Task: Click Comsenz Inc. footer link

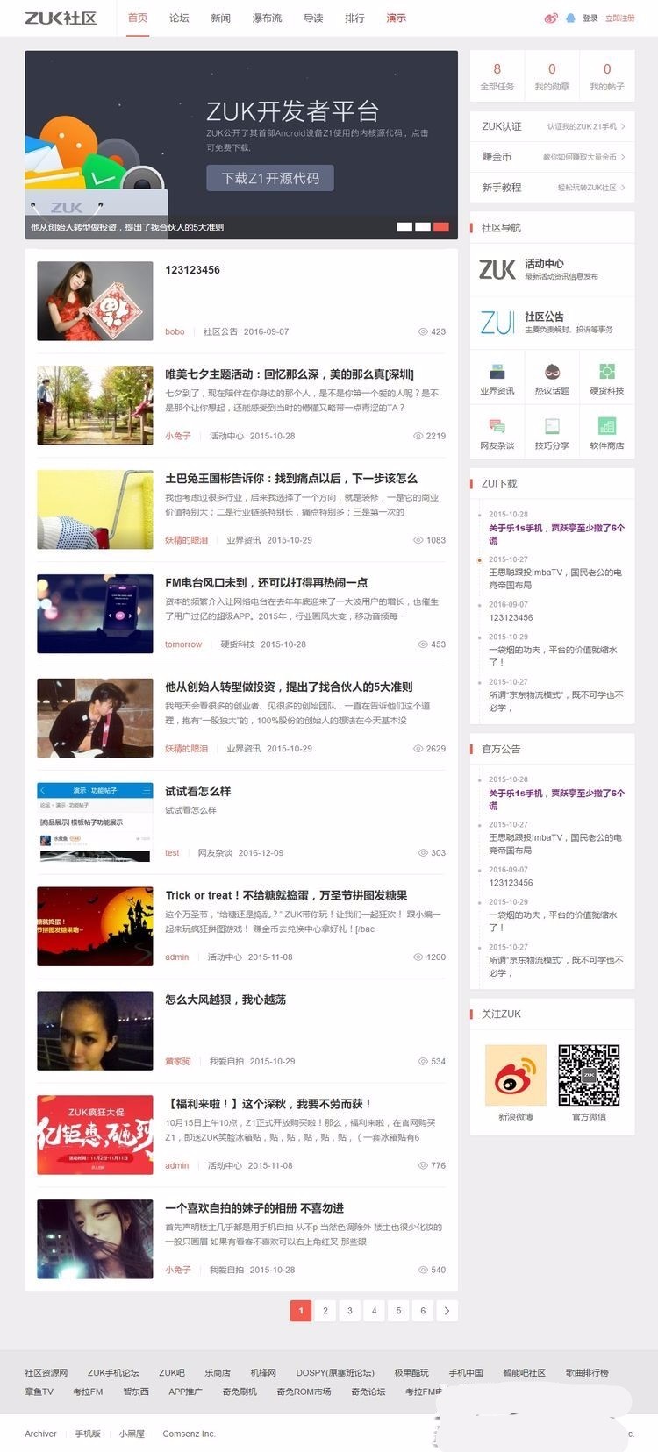Action: 189,1434
